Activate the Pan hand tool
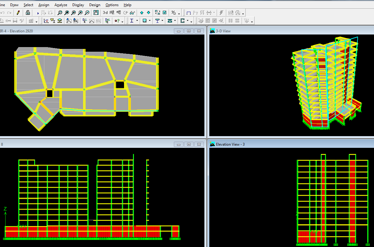374x247 pixels. [96, 13]
